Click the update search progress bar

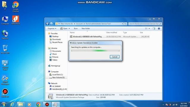pyautogui.click(x=95, y=51)
